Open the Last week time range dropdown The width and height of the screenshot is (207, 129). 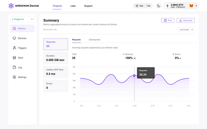point(186,30)
